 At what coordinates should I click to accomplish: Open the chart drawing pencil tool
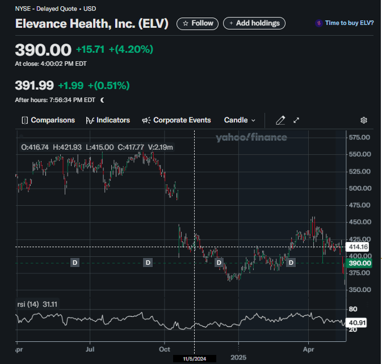tap(280, 120)
